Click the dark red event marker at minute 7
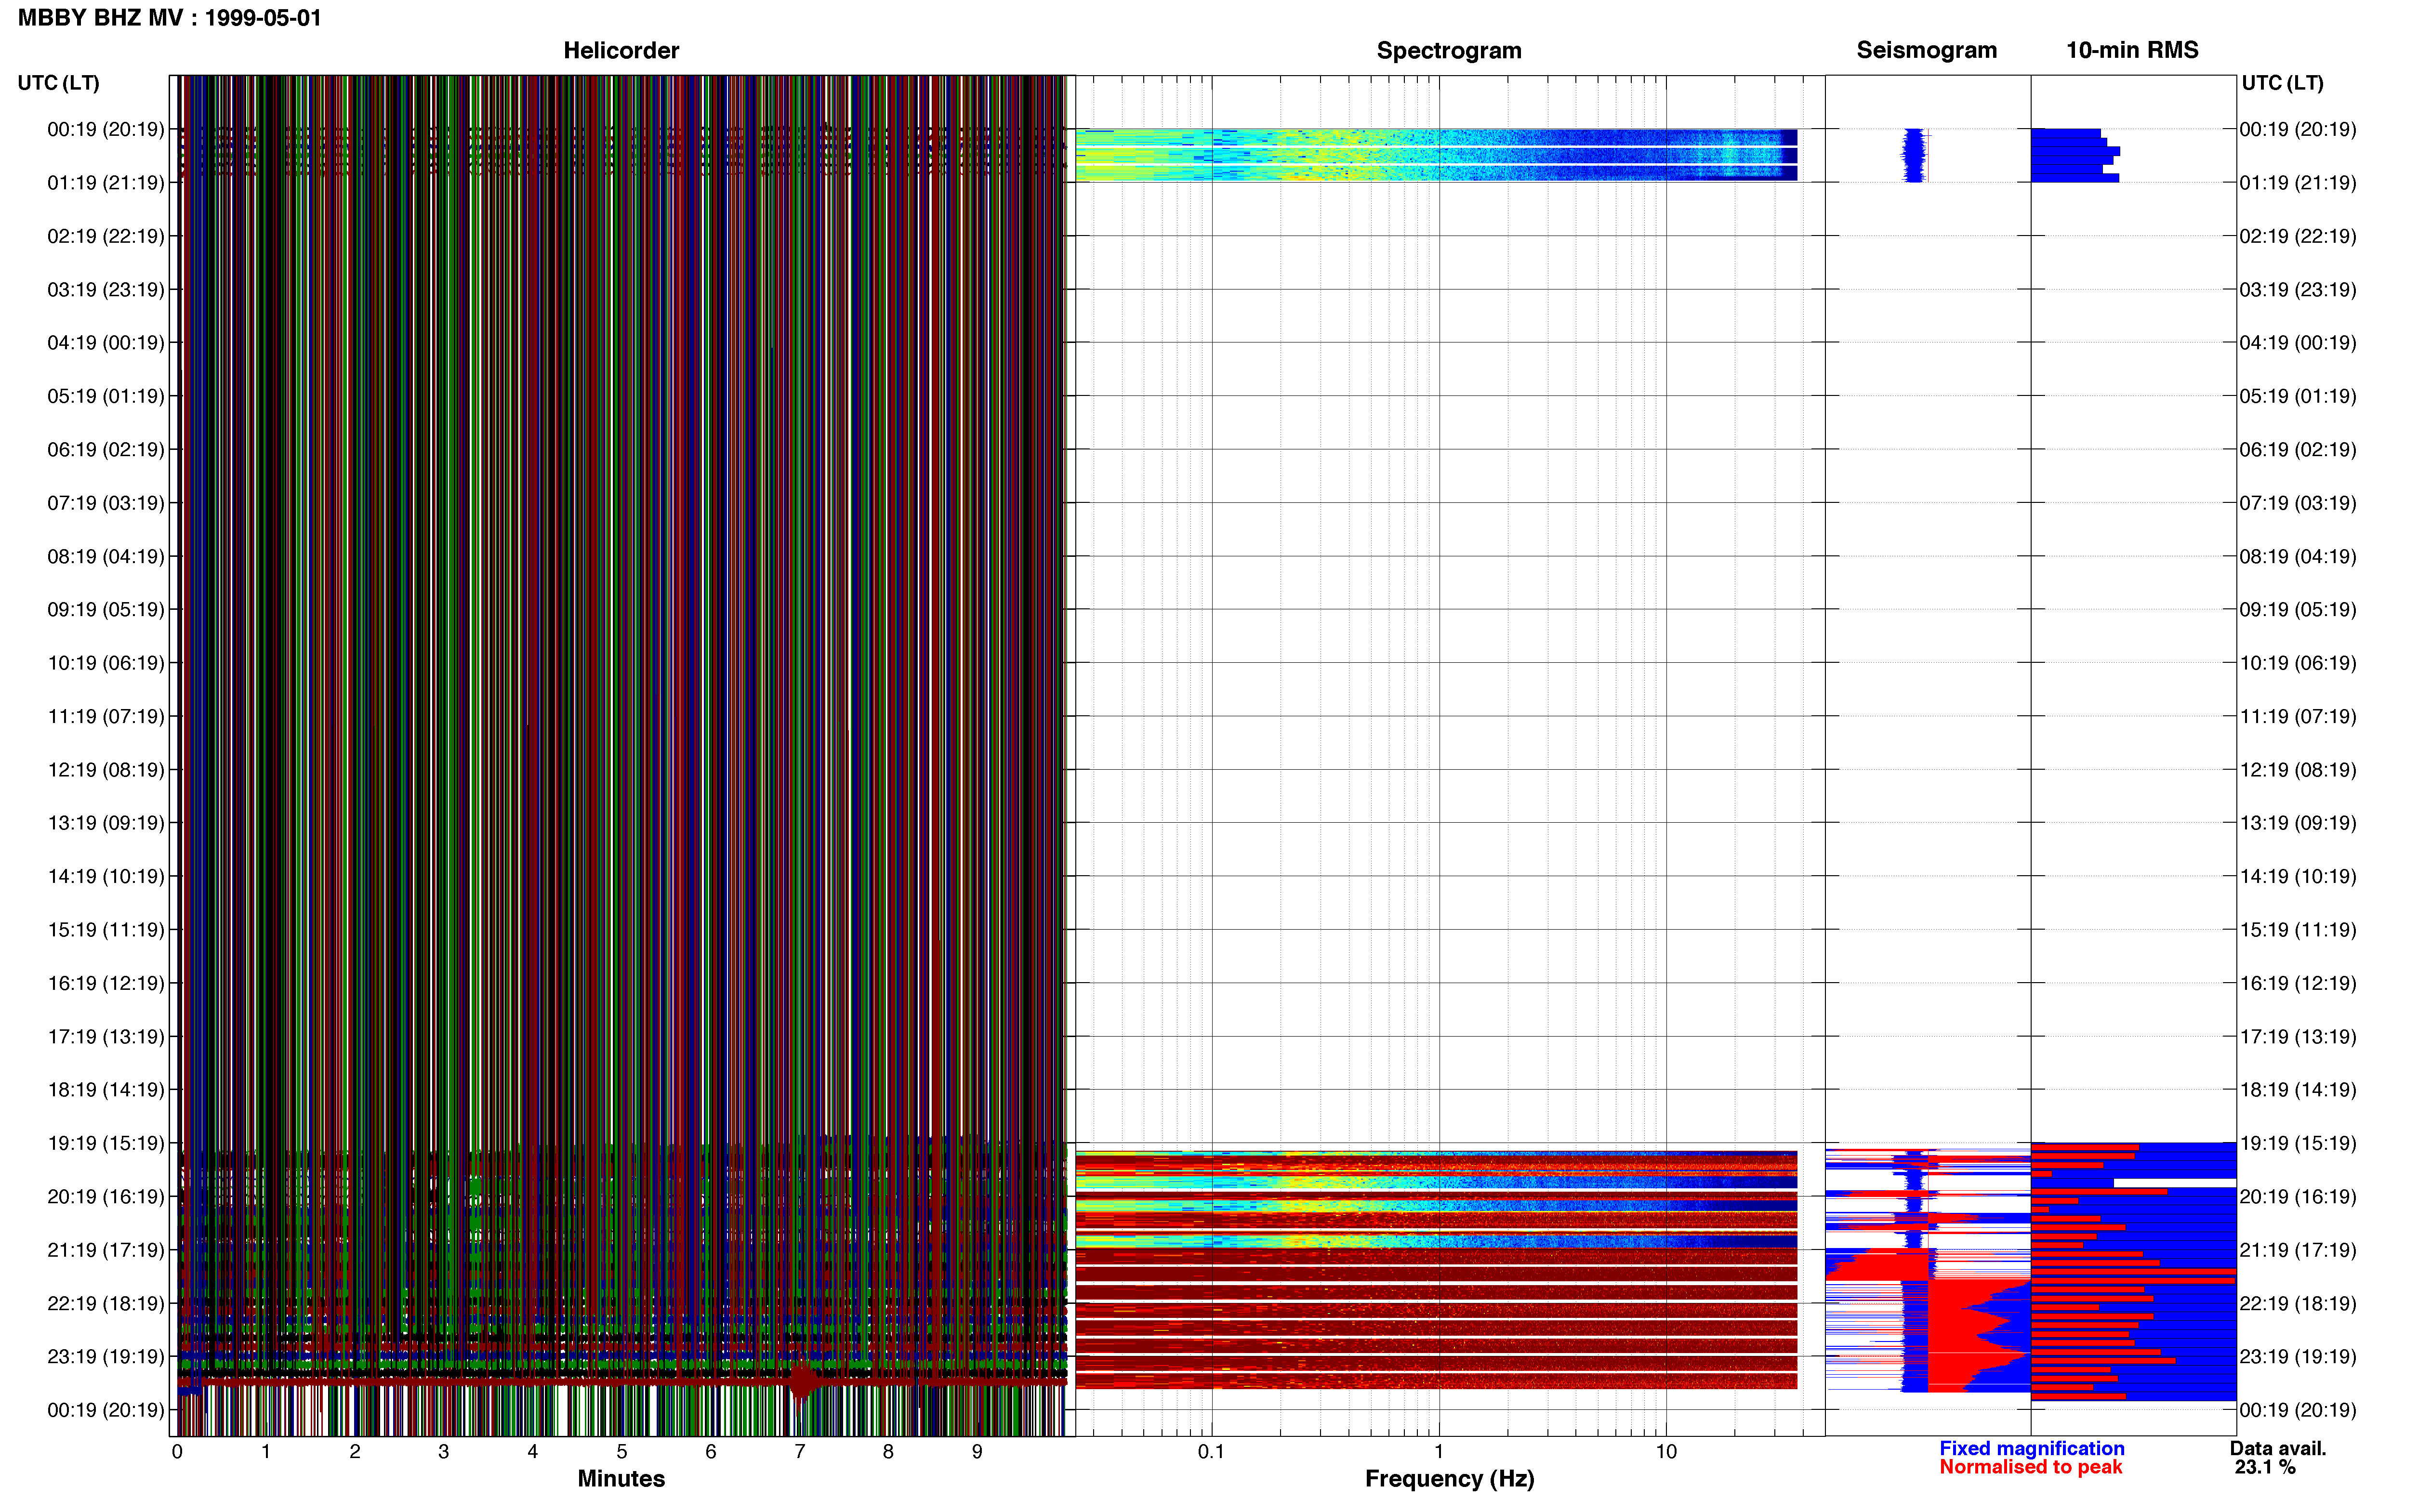 pos(802,1382)
